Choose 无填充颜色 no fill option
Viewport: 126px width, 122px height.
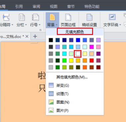point(75,32)
